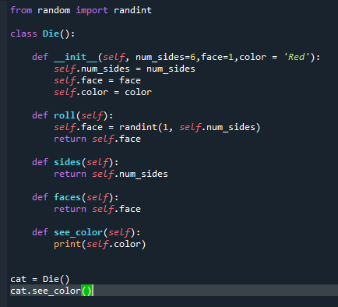Click 'return self.face' in the faces method
The height and width of the screenshot is (307, 338).
[x=97, y=209]
